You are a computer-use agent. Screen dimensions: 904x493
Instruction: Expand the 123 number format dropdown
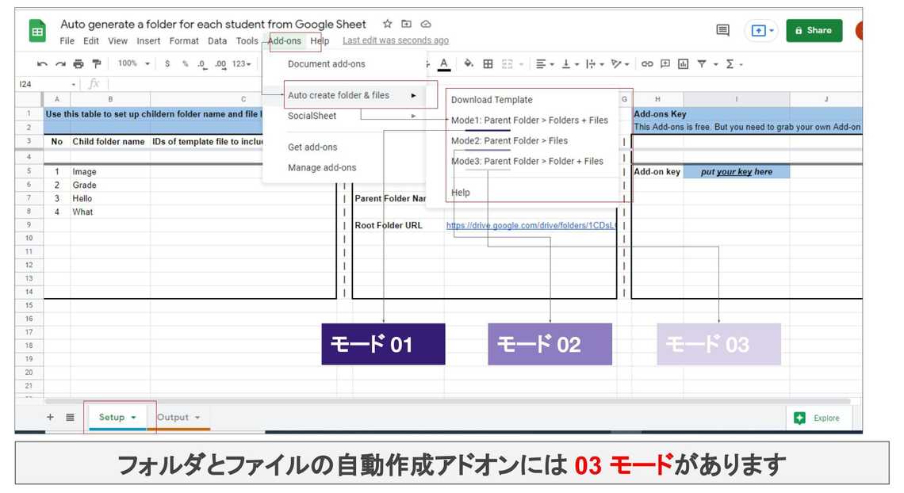coord(242,64)
